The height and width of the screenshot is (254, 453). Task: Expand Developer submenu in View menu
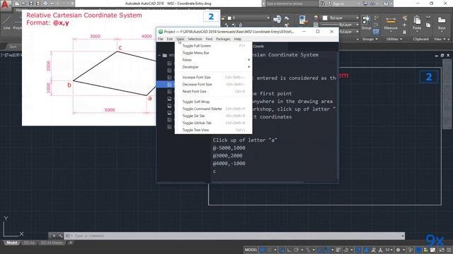214,67
